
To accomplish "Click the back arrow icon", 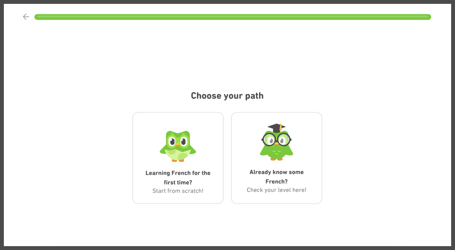I will (26, 17).
